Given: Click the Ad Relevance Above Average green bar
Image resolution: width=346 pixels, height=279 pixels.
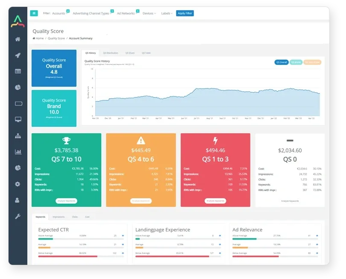Looking at the screenshot, I should click(244, 239).
